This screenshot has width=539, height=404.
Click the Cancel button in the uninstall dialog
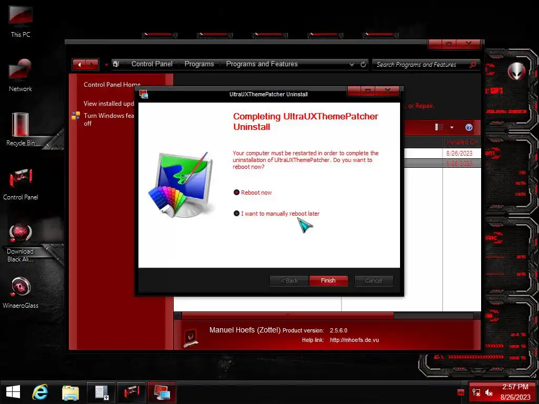[373, 281]
